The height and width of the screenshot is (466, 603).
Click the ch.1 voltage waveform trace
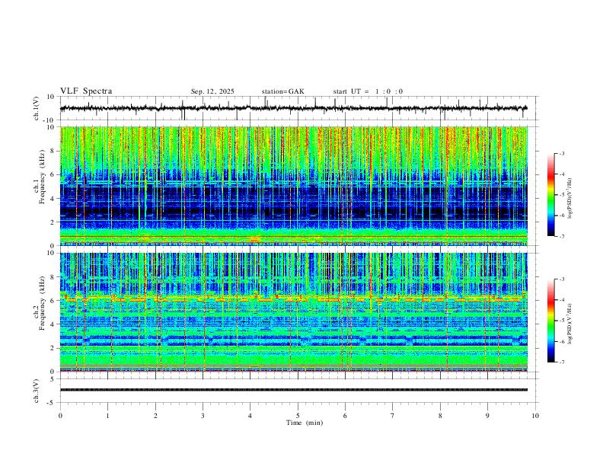[293, 108]
